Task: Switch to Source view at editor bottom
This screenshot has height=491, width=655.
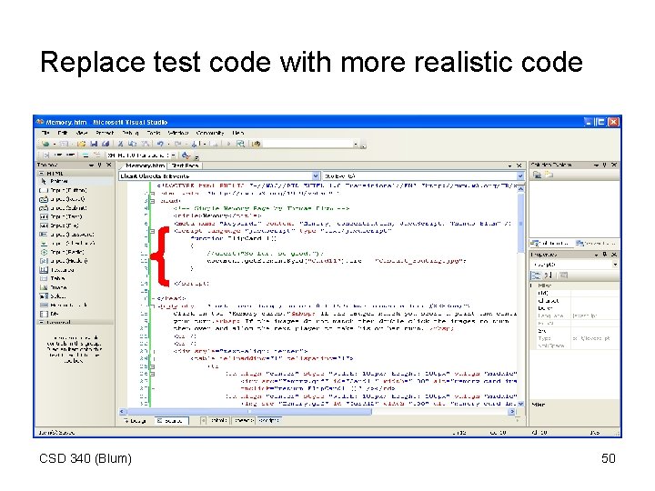Action: 172,421
